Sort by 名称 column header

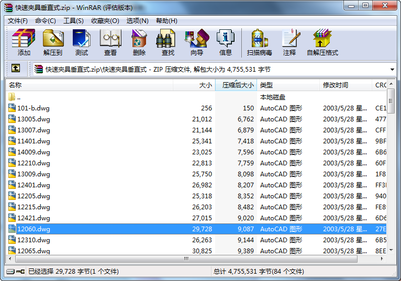(89, 85)
